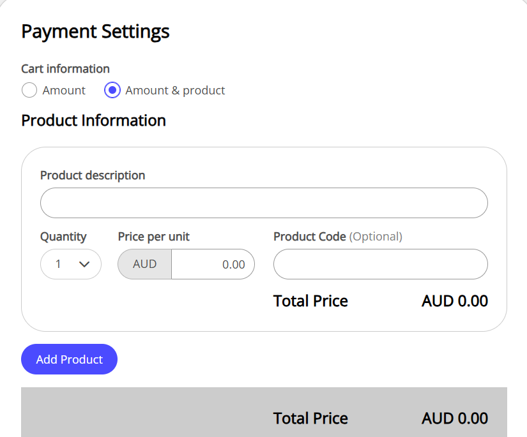Focus the Product Code input field
Image resolution: width=527 pixels, height=437 pixels.
point(380,264)
